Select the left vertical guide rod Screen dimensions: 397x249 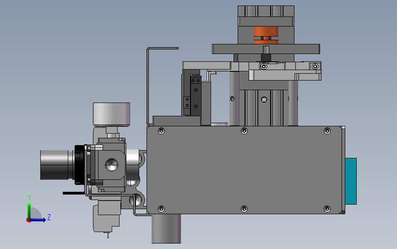(x=234, y=98)
